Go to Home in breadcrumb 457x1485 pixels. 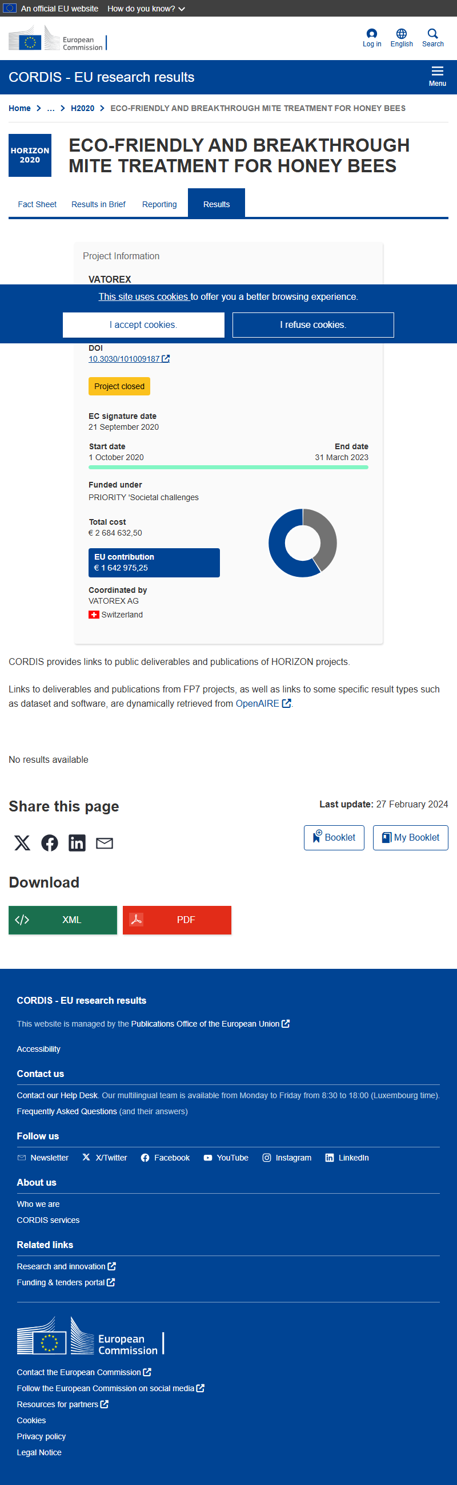pyautogui.click(x=19, y=108)
